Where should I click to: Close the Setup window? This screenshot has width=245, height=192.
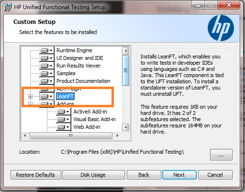(229, 5)
